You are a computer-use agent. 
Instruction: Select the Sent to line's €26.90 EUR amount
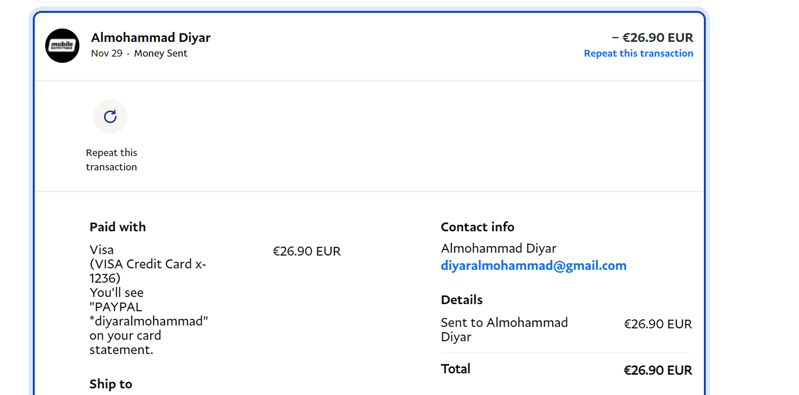pyautogui.click(x=658, y=324)
